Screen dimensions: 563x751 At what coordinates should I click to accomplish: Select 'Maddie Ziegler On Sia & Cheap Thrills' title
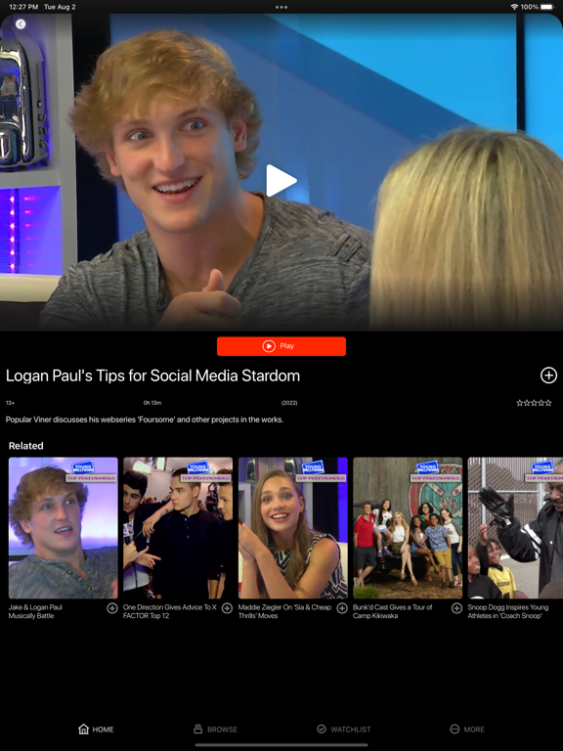(284, 611)
